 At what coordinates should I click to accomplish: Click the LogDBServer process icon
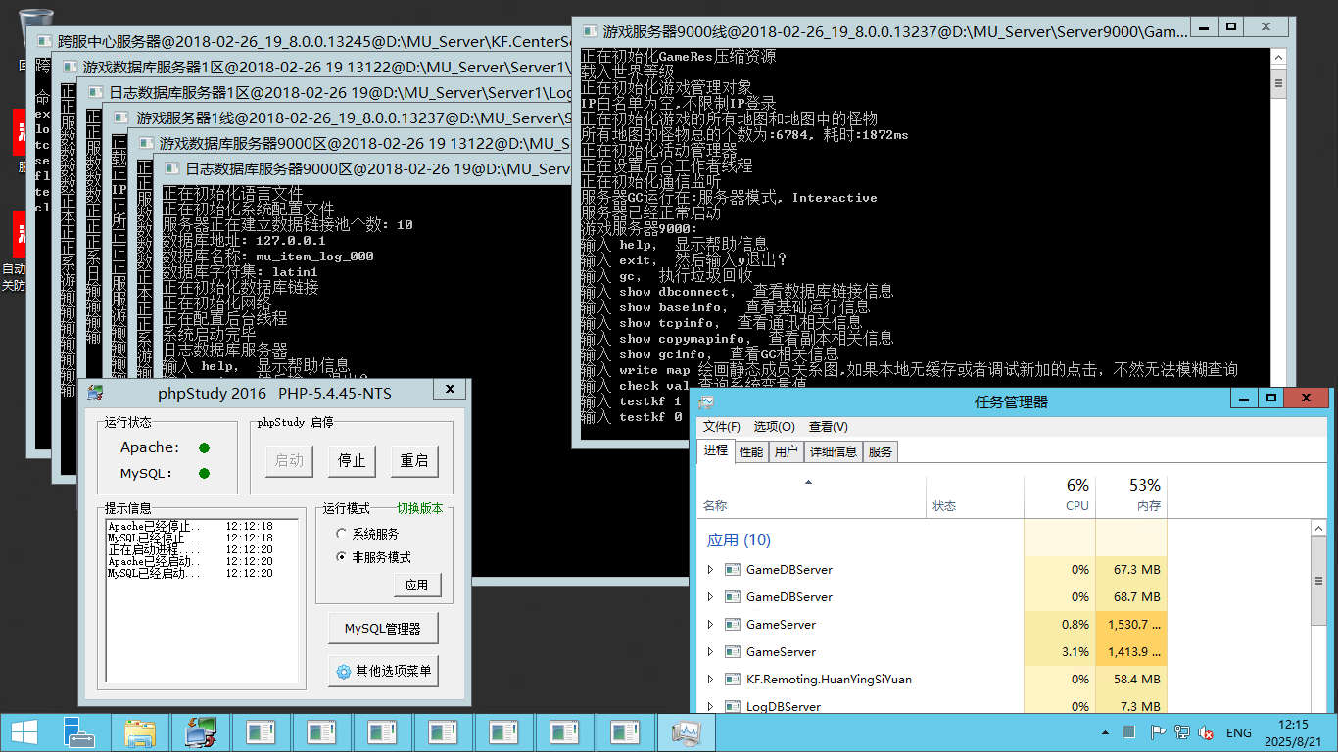[x=732, y=706]
